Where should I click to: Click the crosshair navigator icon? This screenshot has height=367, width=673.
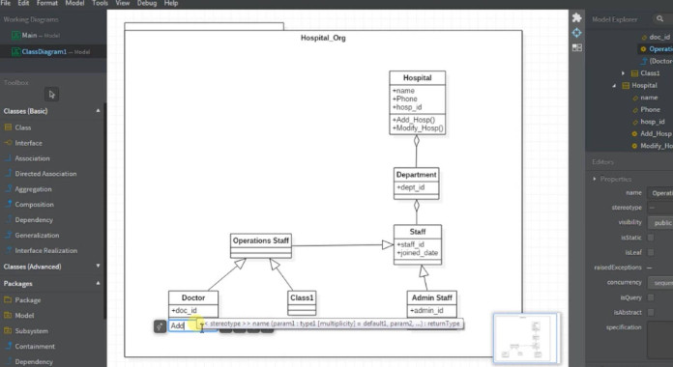576,33
